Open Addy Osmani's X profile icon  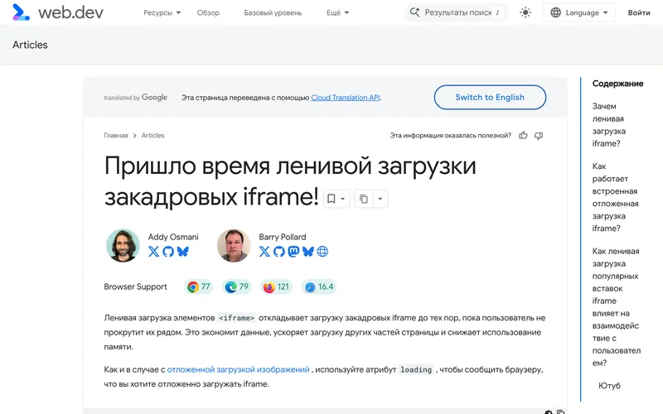pyautogui.click(x=153, y=252)
